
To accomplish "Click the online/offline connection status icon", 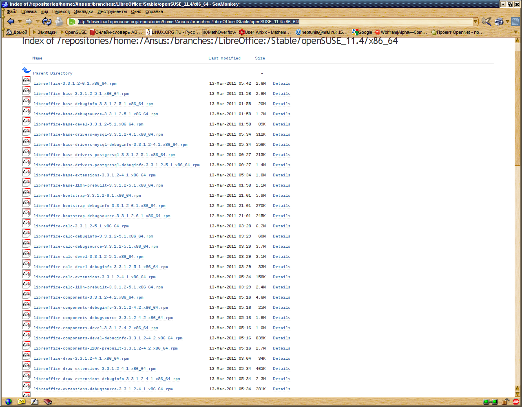I will tap(491, 402).
